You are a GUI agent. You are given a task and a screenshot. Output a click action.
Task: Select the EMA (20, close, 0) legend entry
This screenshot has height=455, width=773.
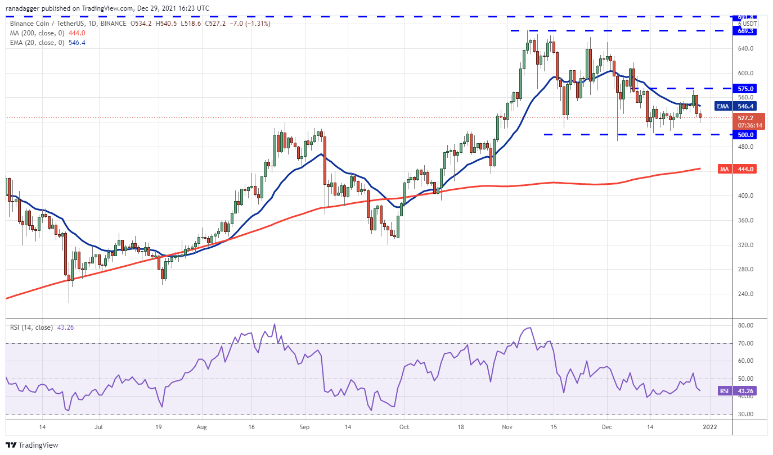[x=36, y=42]
